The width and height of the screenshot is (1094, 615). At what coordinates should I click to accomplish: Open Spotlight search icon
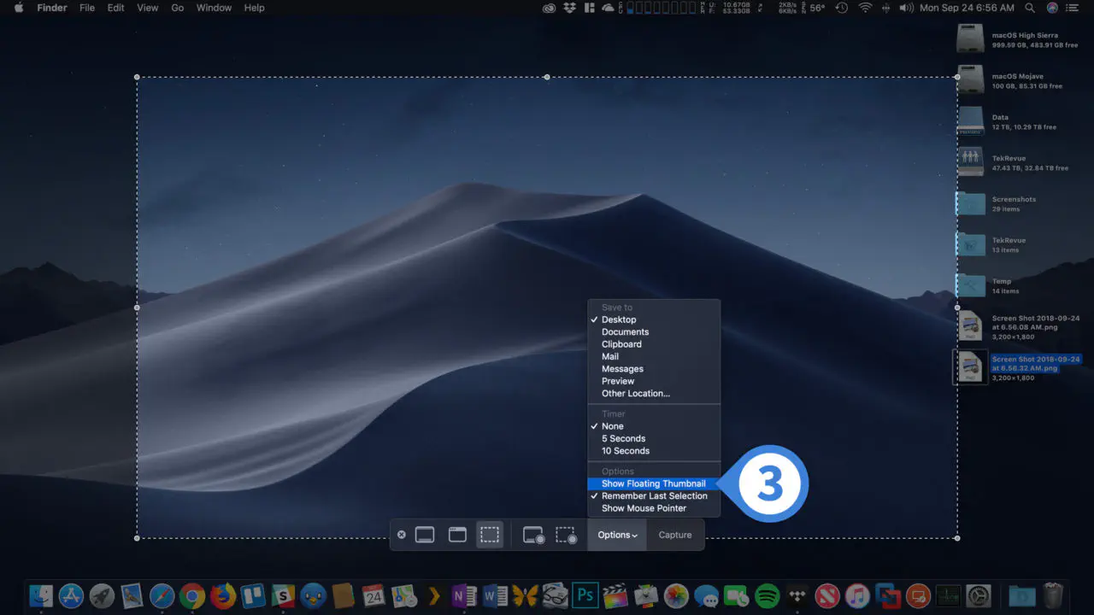click(1030, 8)
